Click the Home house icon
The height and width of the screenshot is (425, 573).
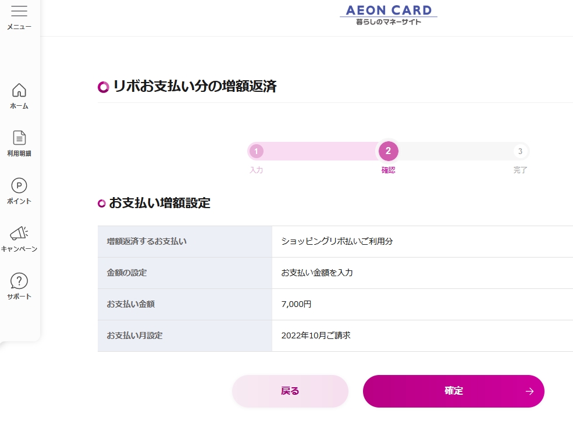(x=19, y=90)
